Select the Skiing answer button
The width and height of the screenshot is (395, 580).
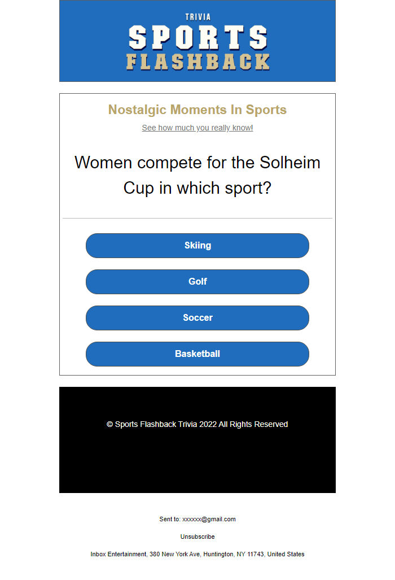tap(197, 245)
